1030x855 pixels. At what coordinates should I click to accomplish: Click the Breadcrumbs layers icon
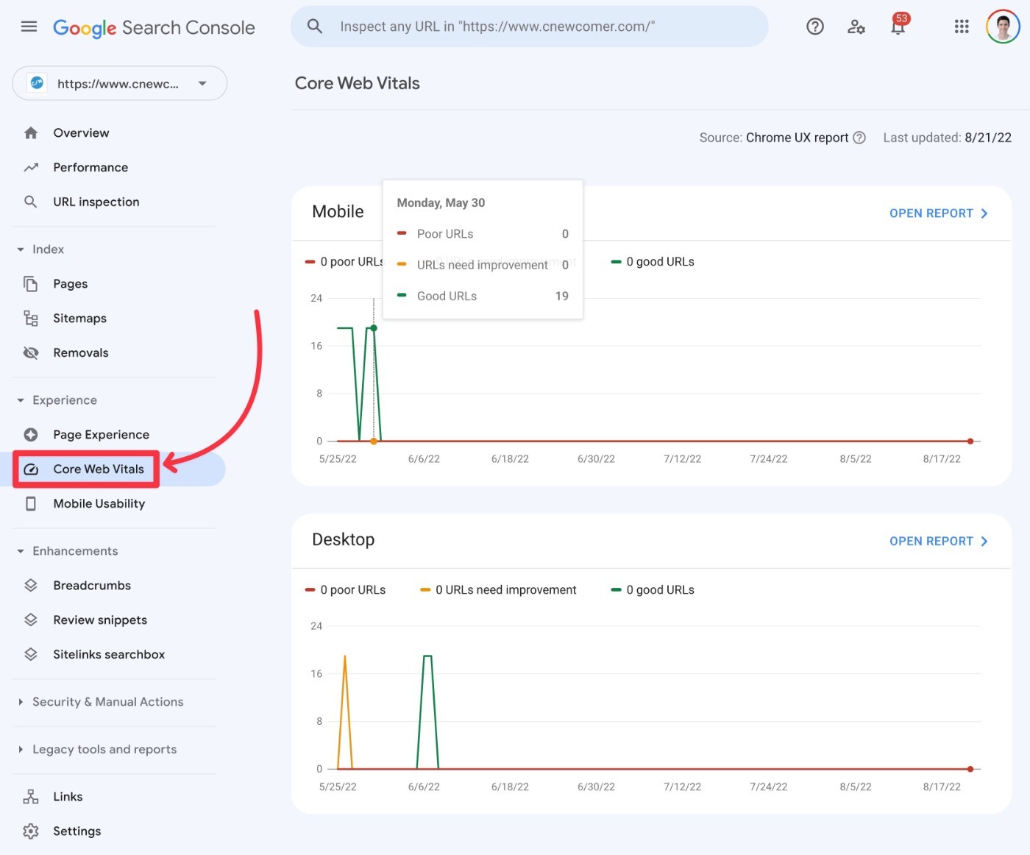[x=30, y=585]
